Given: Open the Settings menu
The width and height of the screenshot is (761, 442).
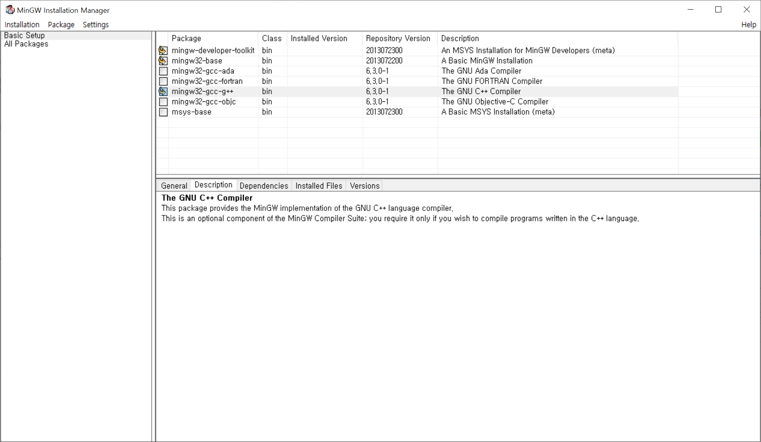Looking at the screenshot, I should point(95,24).
